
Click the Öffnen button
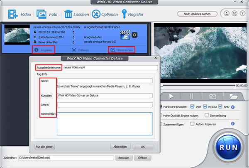(143, 158)
